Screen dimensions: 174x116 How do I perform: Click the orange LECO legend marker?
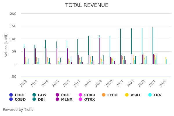(104, 95)
